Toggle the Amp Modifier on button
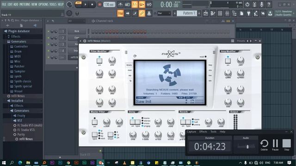 pos(228,61)
